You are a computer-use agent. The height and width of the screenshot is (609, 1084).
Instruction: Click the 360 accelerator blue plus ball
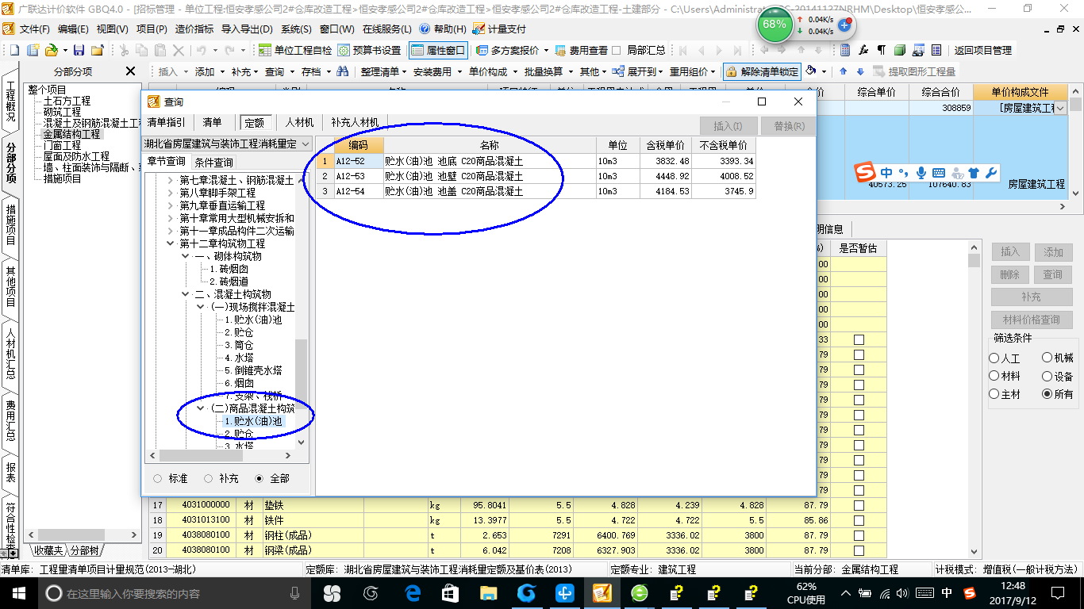[844, 25]
